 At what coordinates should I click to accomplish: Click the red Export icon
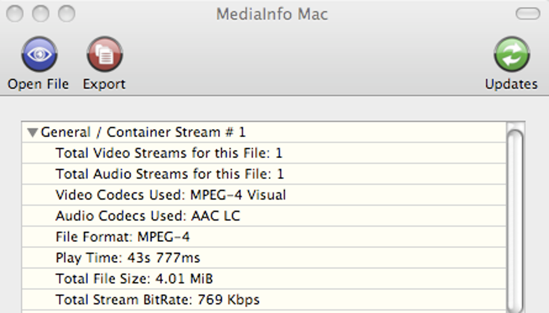(x=104, y=54)
